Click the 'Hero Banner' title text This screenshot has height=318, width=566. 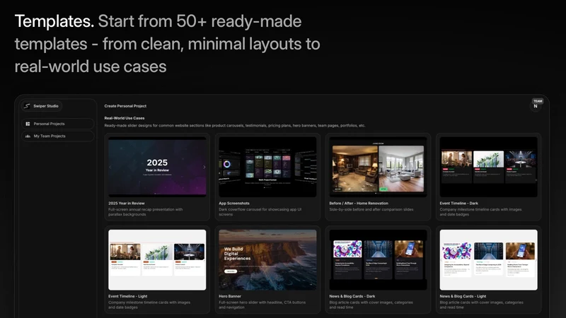click(230, 296)
